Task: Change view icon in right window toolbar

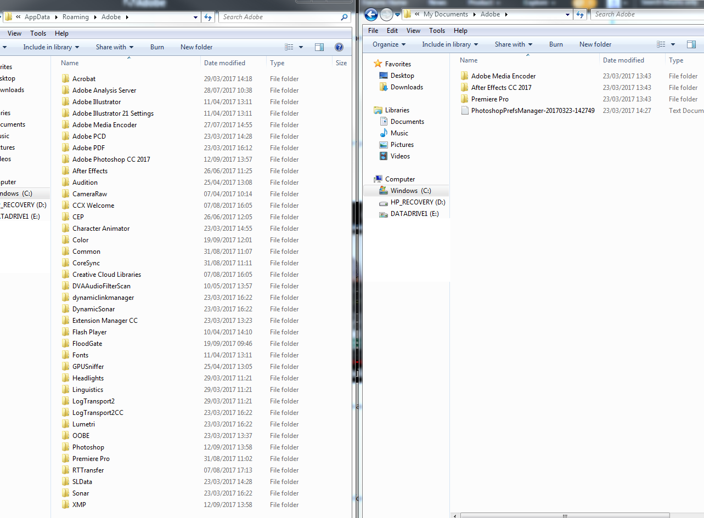Action: pyautogui.click(x=661, y=44)
